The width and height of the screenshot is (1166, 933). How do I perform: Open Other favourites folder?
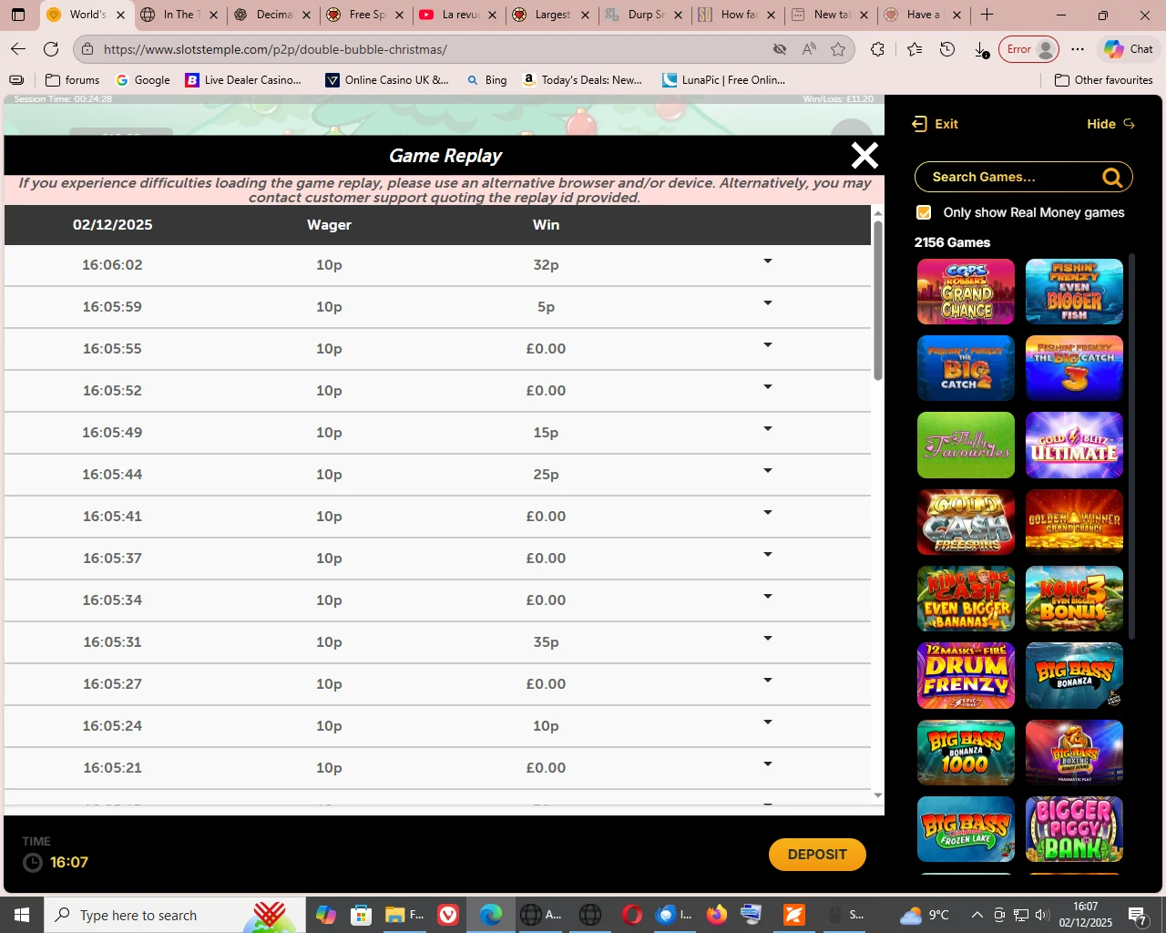coord(1103,80)
